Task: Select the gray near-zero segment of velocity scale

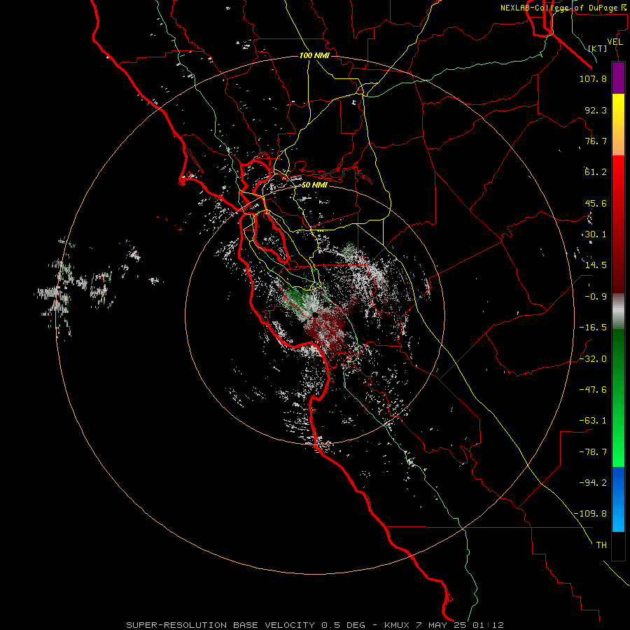Action: pos(618,311)
